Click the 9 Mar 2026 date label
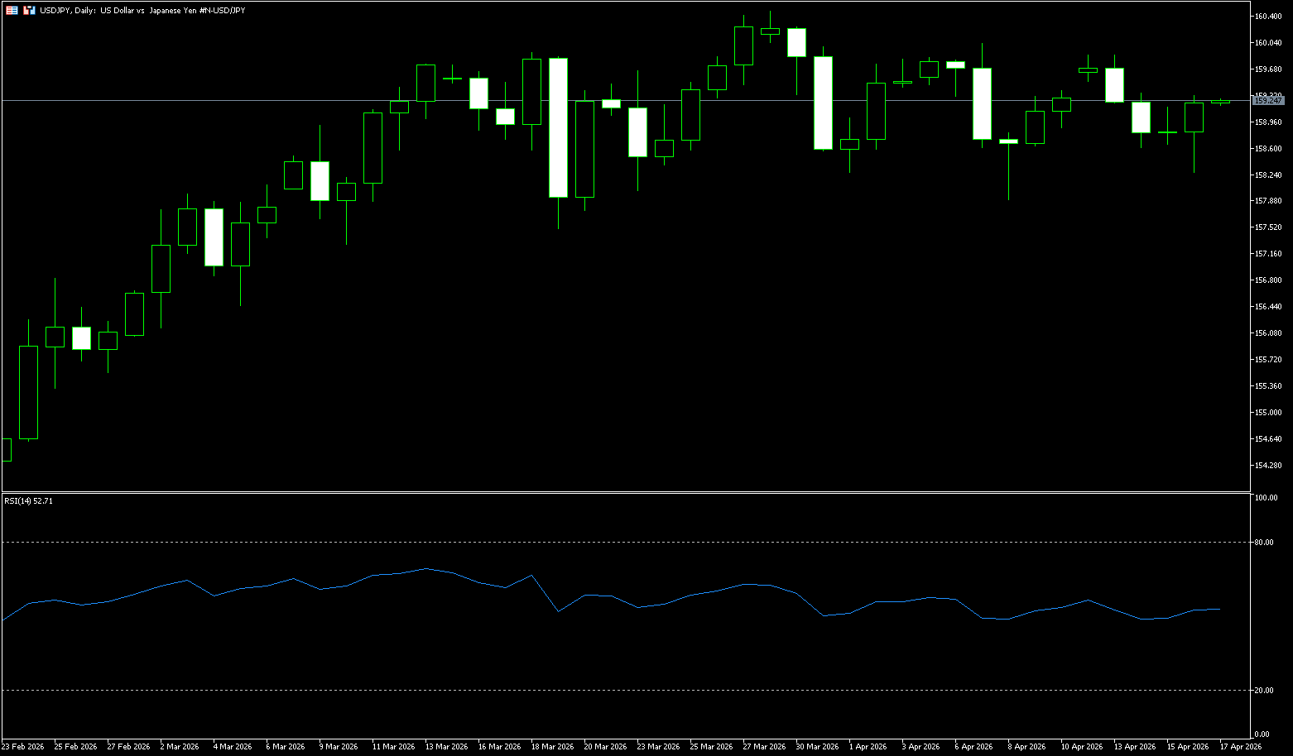The image size is (1293, 756). point(338,747)
